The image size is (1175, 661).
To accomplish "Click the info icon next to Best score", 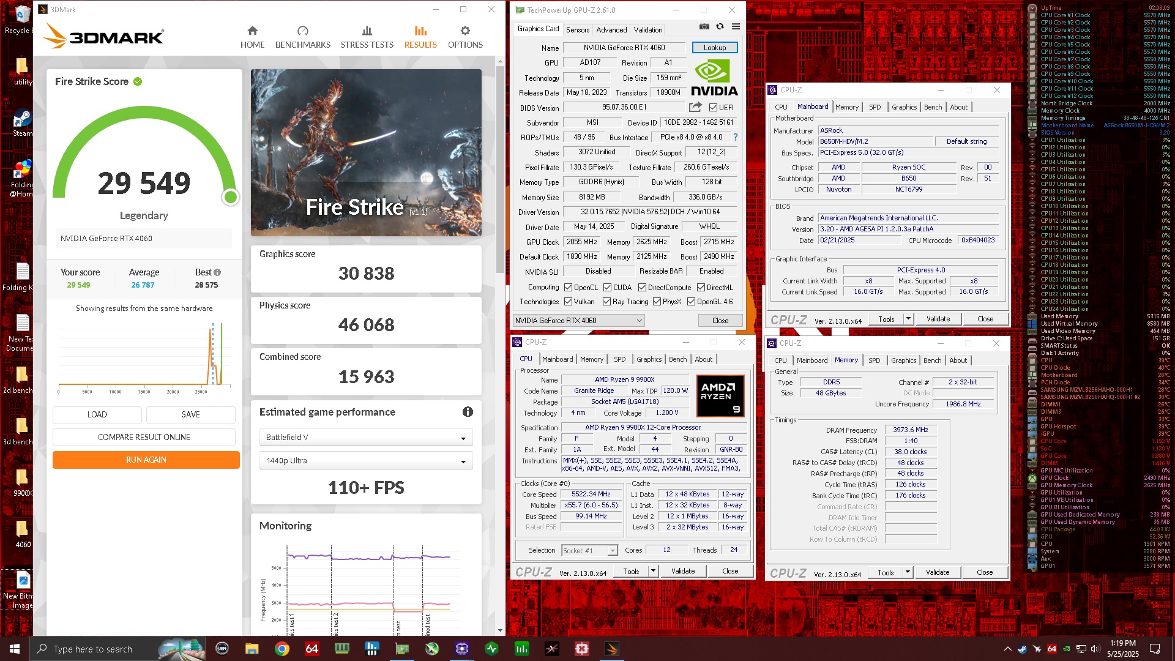I will coord(217,272).
